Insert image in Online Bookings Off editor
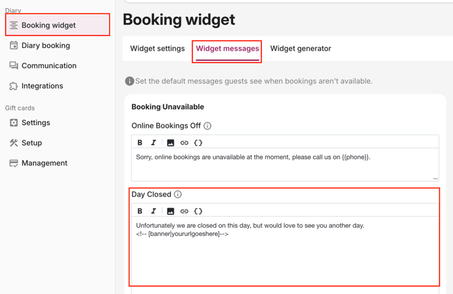 (170, 143)
